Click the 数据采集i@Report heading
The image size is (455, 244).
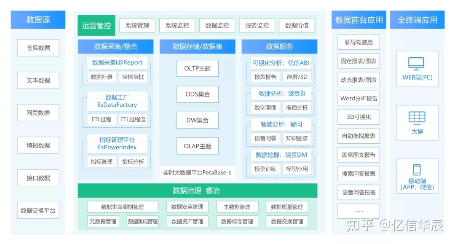117,62
